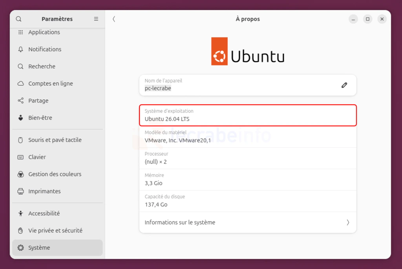This screenshot has height=269, width=402.
Task: Click the (null) × 2 processor value
Action: pos(155,162)
